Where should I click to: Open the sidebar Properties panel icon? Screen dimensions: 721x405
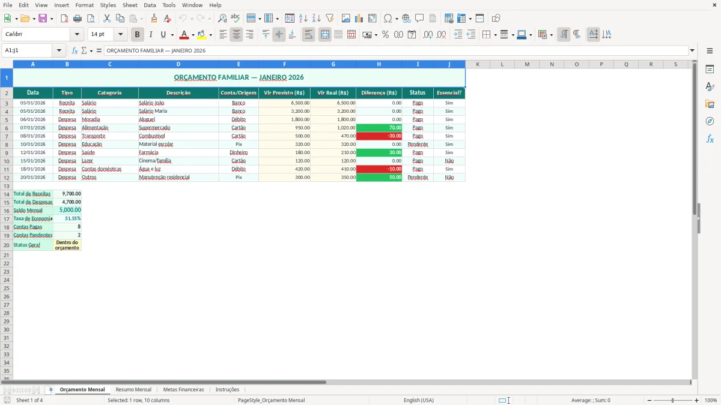pyautogui.click(x=710, y=69)
